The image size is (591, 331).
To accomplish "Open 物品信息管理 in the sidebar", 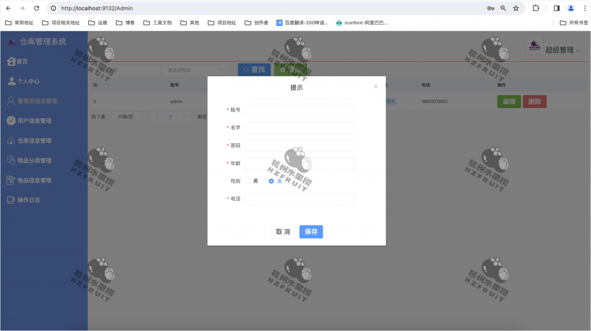I will click(29, 180).
